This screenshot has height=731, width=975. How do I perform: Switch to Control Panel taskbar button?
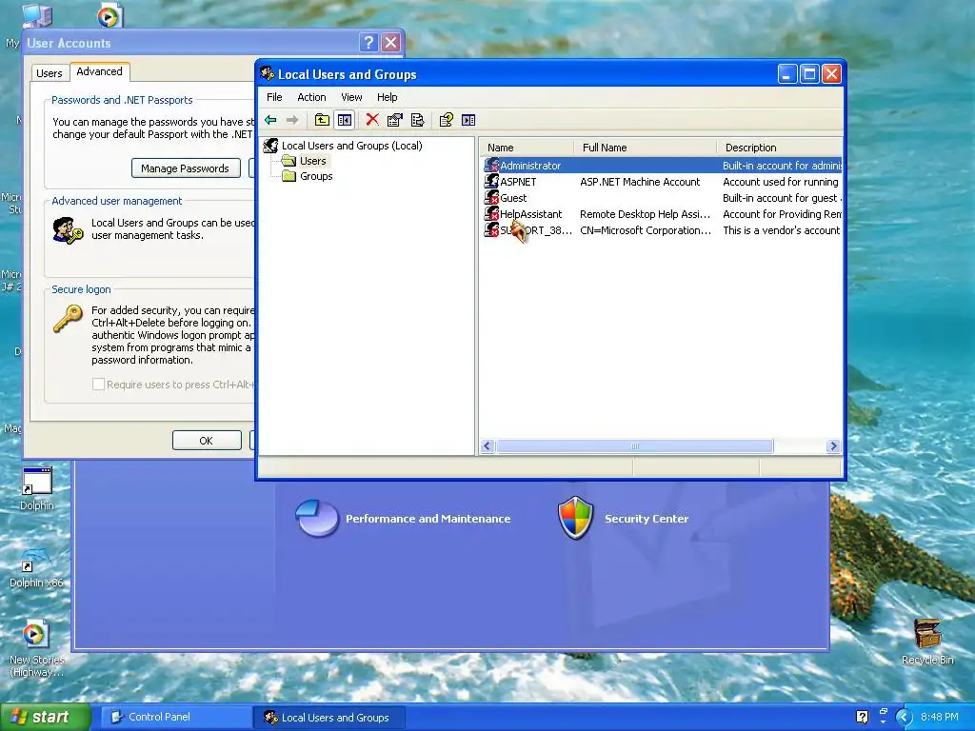pos(175,717)
